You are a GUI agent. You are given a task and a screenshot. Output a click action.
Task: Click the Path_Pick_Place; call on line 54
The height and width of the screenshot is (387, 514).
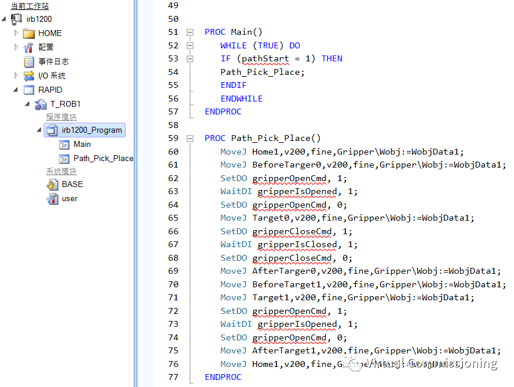[x=262, y=72]
